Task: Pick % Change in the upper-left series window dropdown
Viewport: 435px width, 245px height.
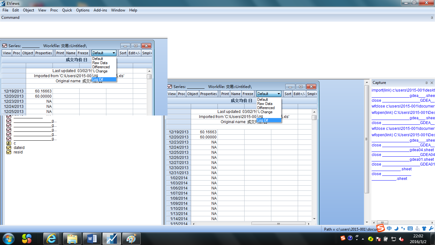Action: (100, 71)
